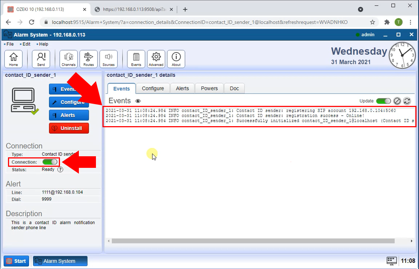Open the Home toolbar icon
The width and height of the screenshot is (419, 269).
[x=13, y=59]
